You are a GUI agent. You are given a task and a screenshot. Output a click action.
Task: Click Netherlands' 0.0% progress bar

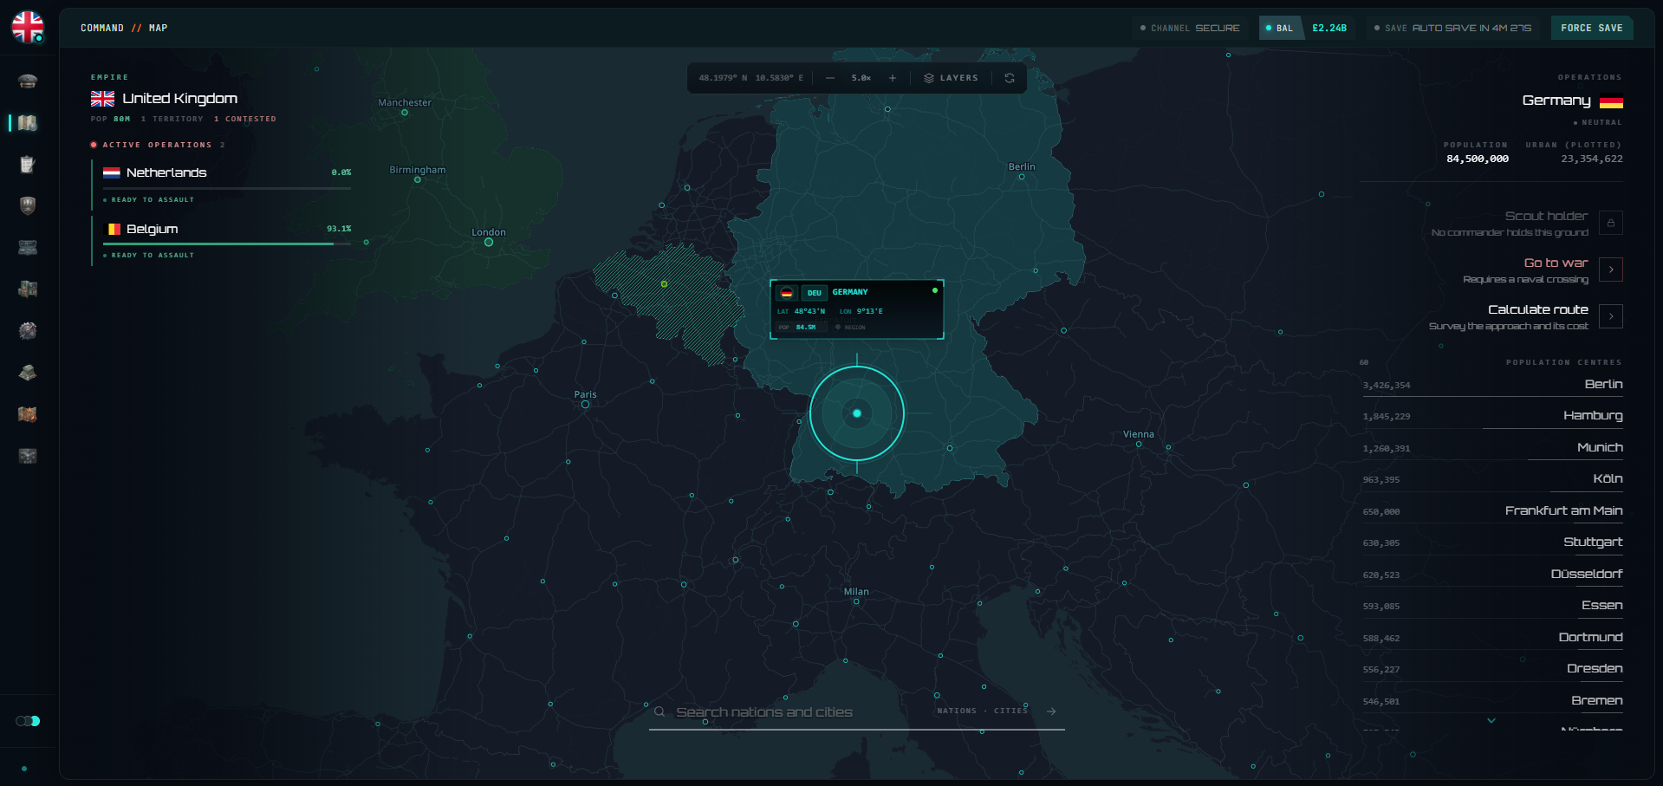click(x=227, y=188)
